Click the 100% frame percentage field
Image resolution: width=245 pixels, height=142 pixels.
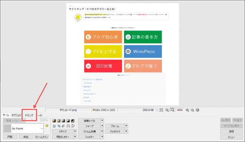click(x=44, y=120)
